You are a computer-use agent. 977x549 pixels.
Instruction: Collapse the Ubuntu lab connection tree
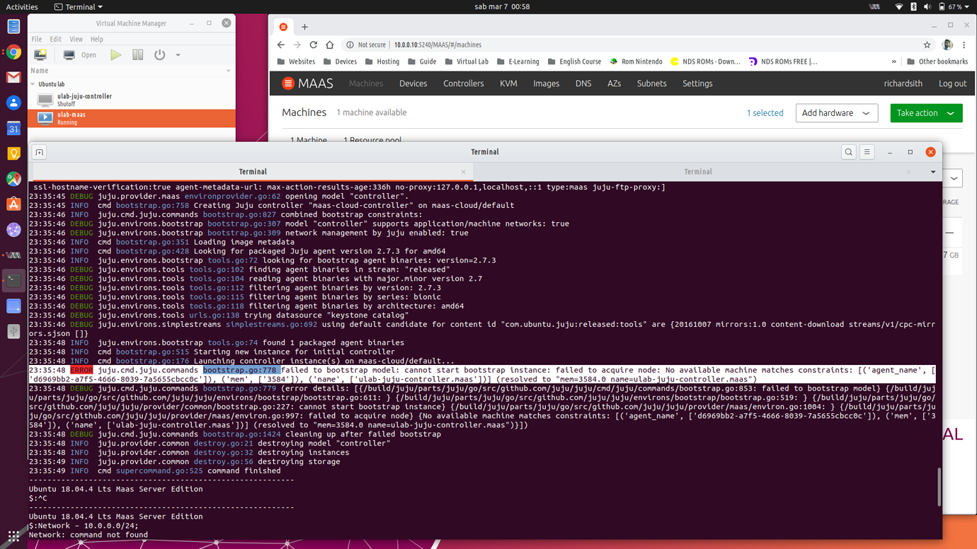pos(33,84)
